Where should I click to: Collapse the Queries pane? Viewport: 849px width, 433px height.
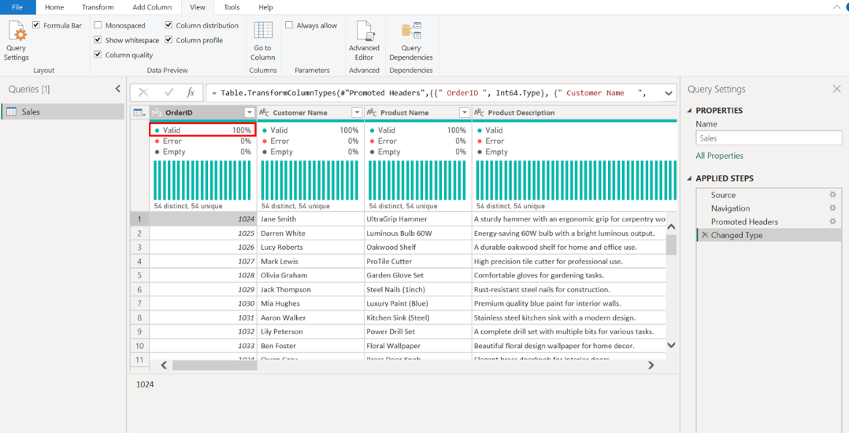click(118, 89)
